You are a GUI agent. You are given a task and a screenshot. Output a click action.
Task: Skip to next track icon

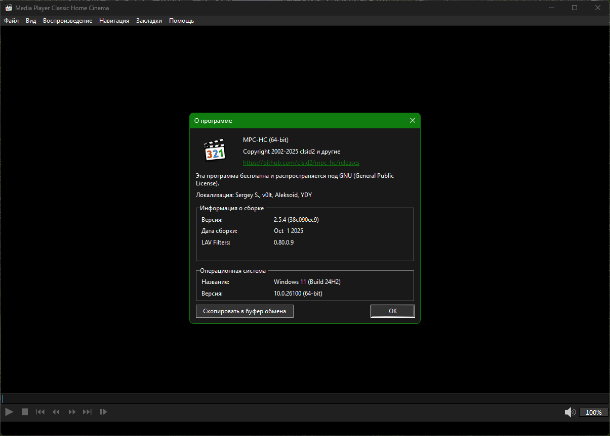tap(88, 412)
